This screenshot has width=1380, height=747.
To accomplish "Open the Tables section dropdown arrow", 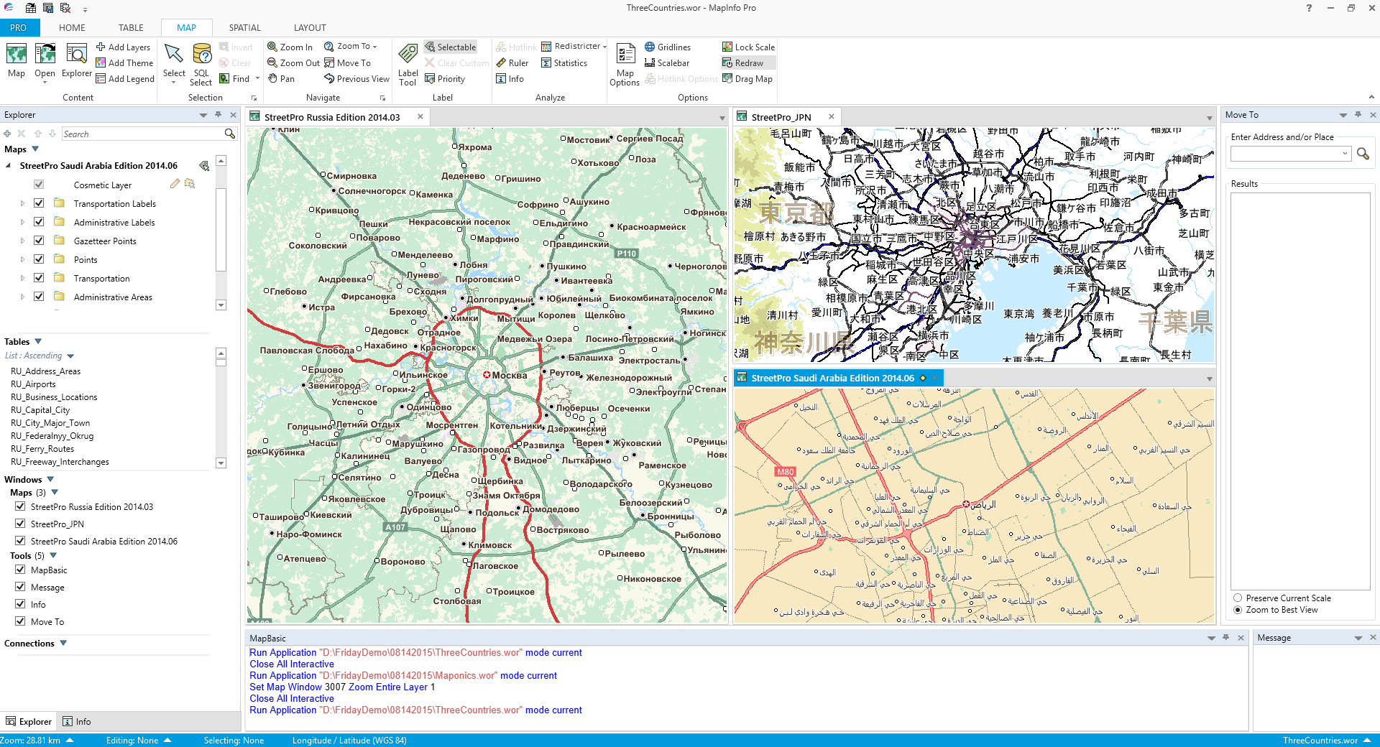I will pyautogui.click(x=38, y=341).
